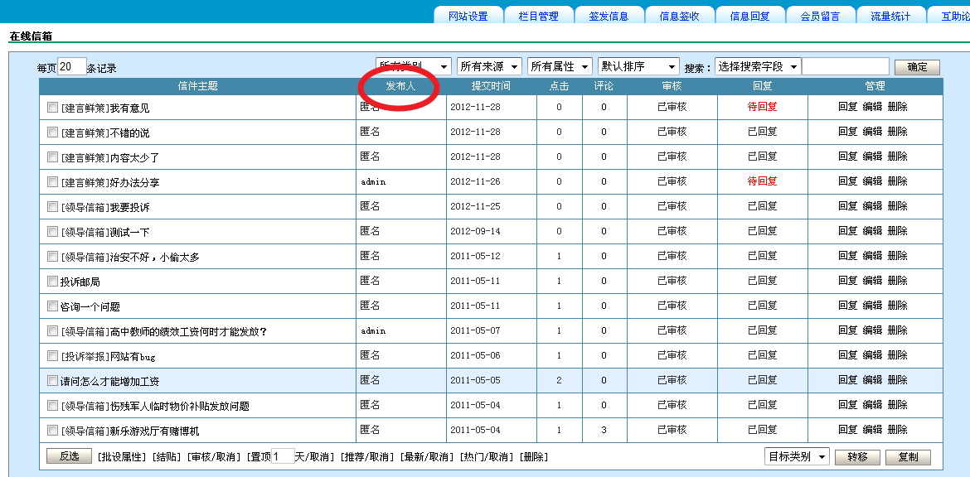Toggle checkbox for 新乐游戏厅有赌博机

pyautogui.click(x=53, y=431)
